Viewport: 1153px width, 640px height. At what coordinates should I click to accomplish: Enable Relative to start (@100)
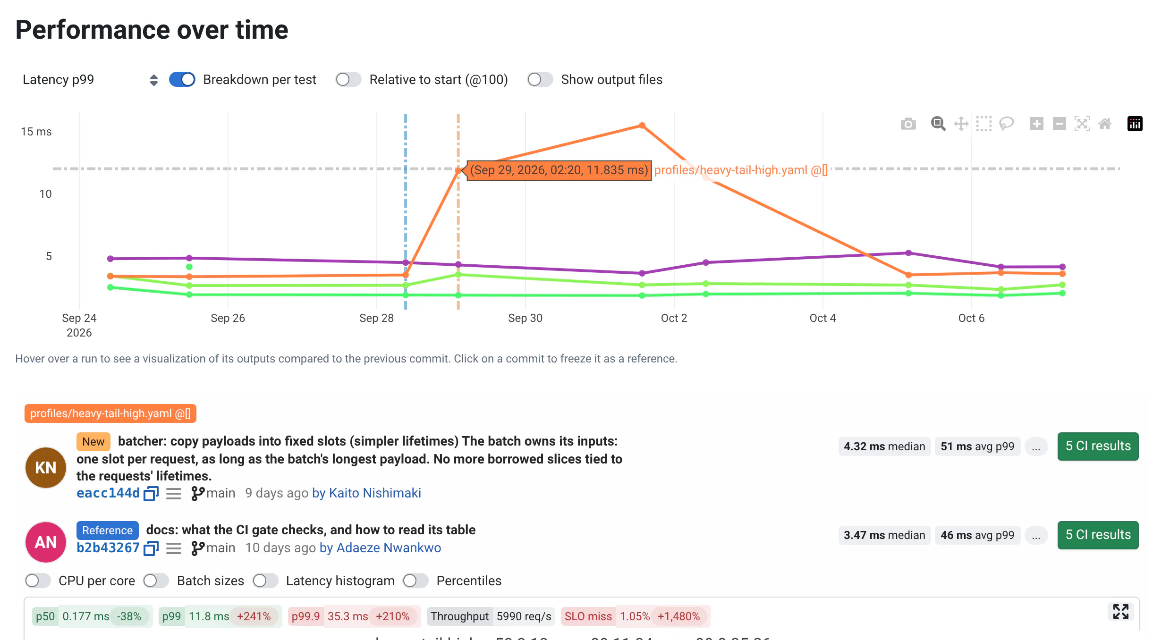(348, 79)
